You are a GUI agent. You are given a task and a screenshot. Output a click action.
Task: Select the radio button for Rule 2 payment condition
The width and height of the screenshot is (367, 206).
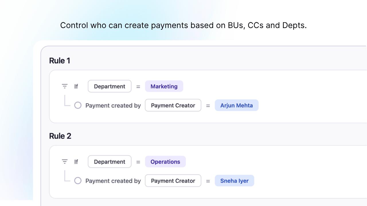coord(78,181)
